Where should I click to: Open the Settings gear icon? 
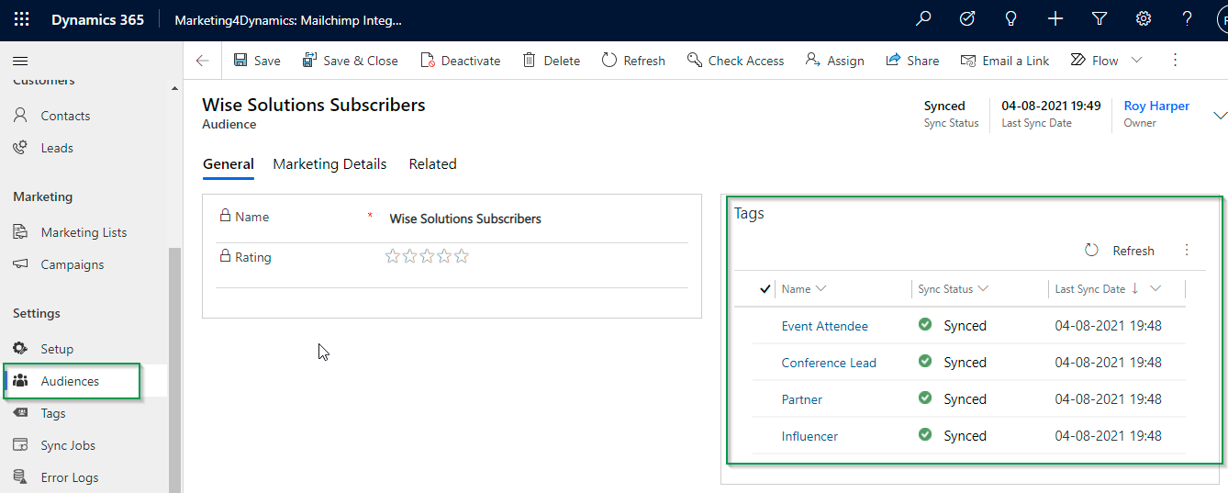click(x=1144, y=18)
